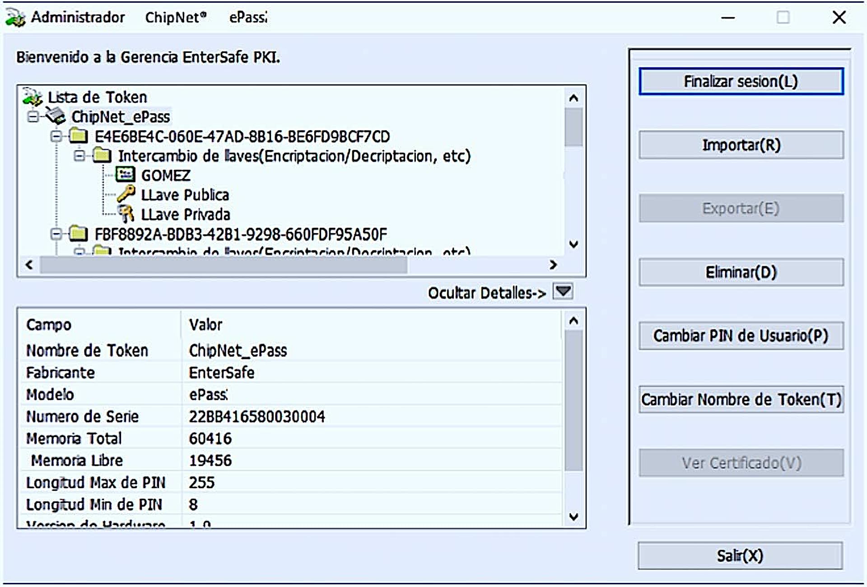Collapse the first Intercambio de llaves node

(79, 156)
